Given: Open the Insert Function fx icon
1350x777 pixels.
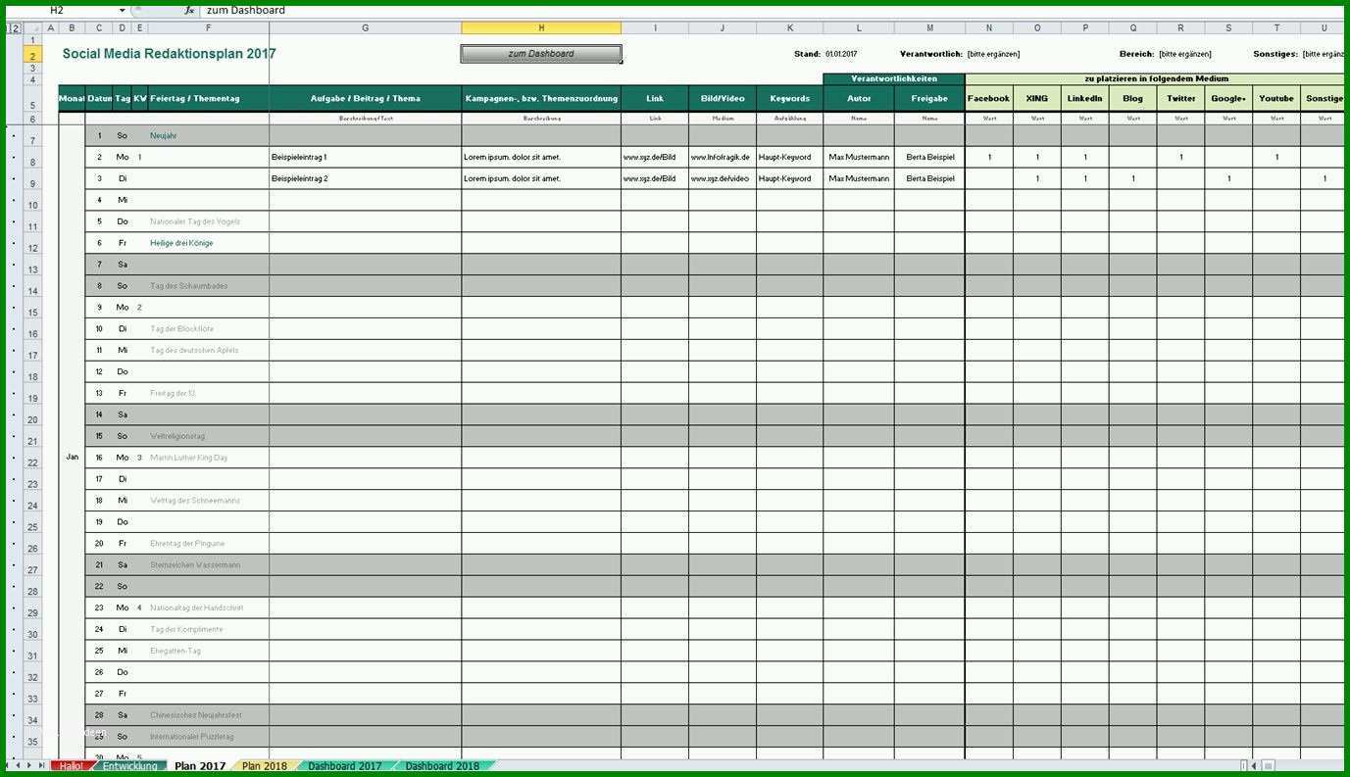Looking at the screenshot, I should coord(189,10).
